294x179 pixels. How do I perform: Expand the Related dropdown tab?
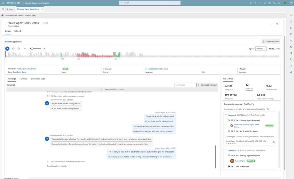coord(19,31)
